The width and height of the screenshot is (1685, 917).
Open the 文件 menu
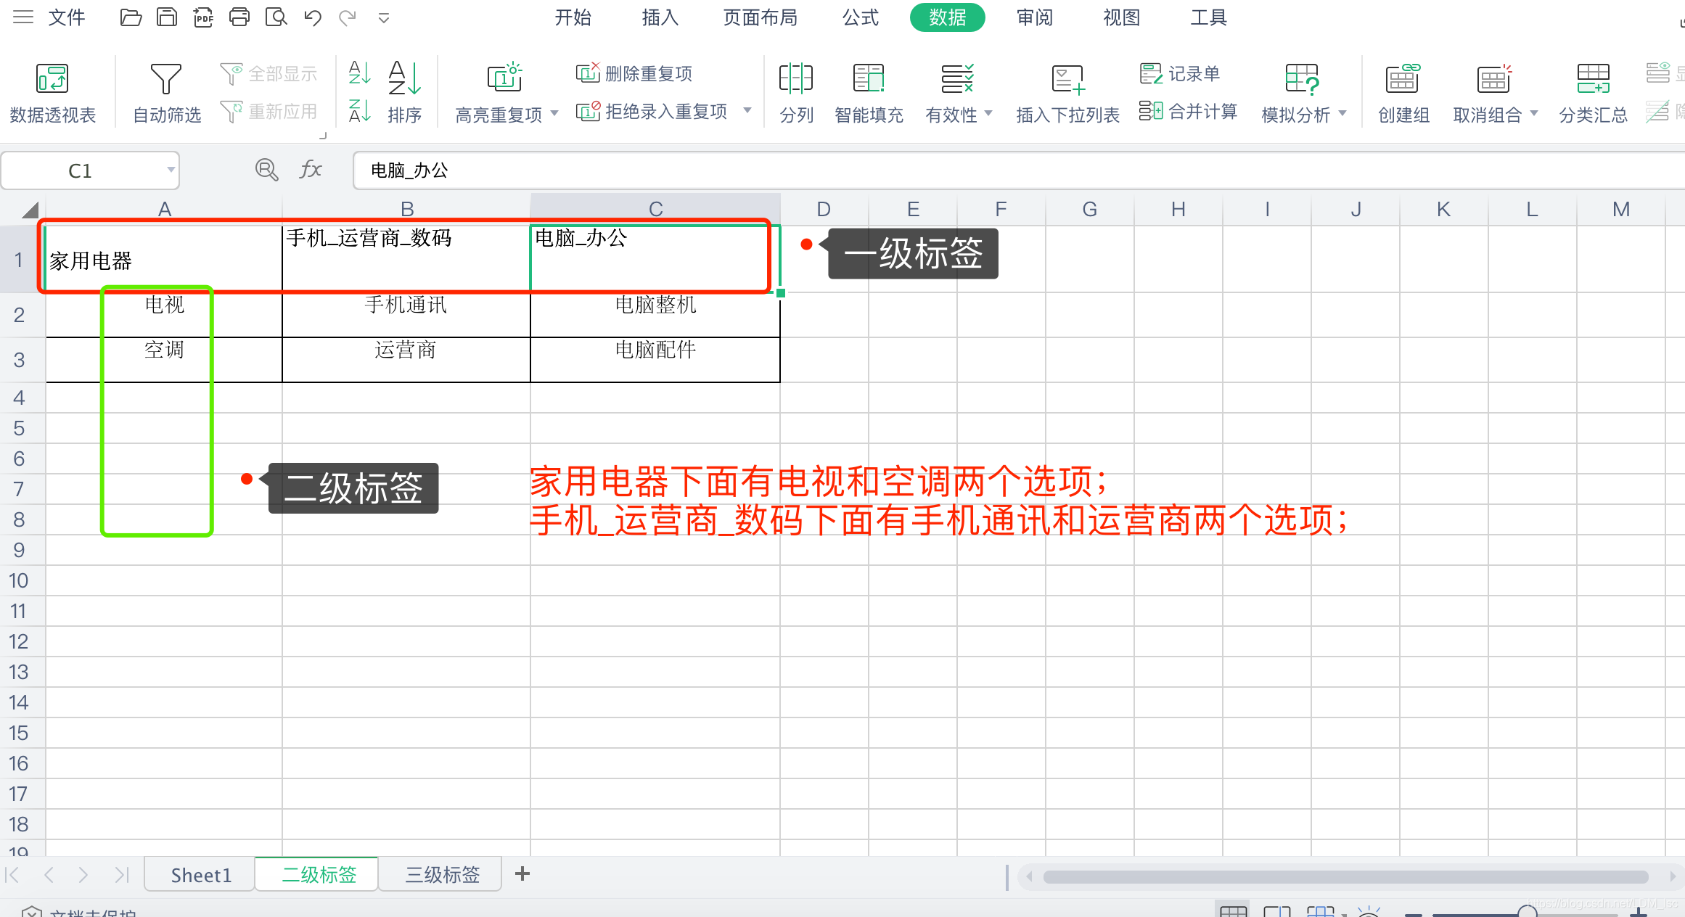coord(67,17)
